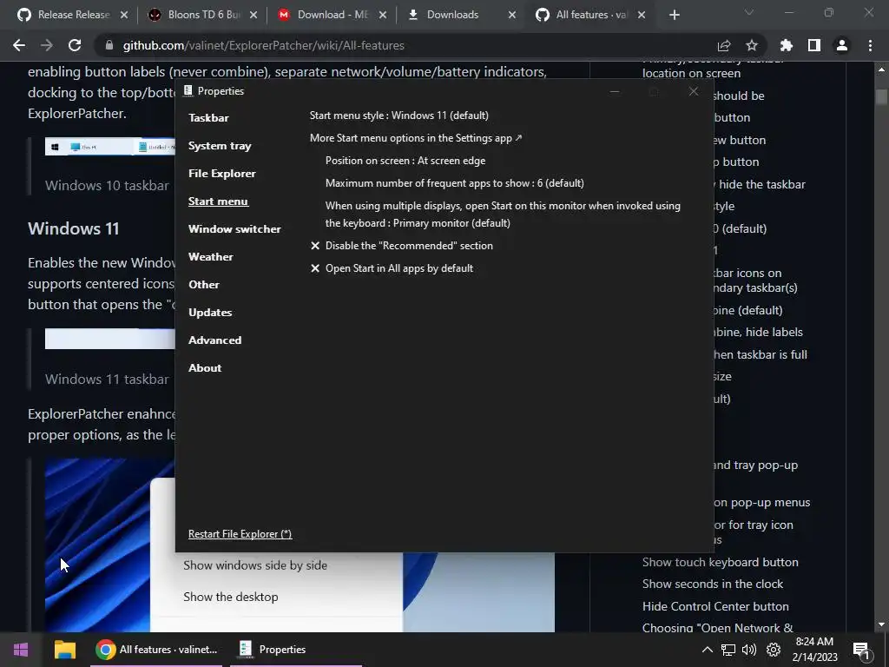This screenshot has height=667, width=889.
Task: Close the Downloads tab
Action: point(512,15)
